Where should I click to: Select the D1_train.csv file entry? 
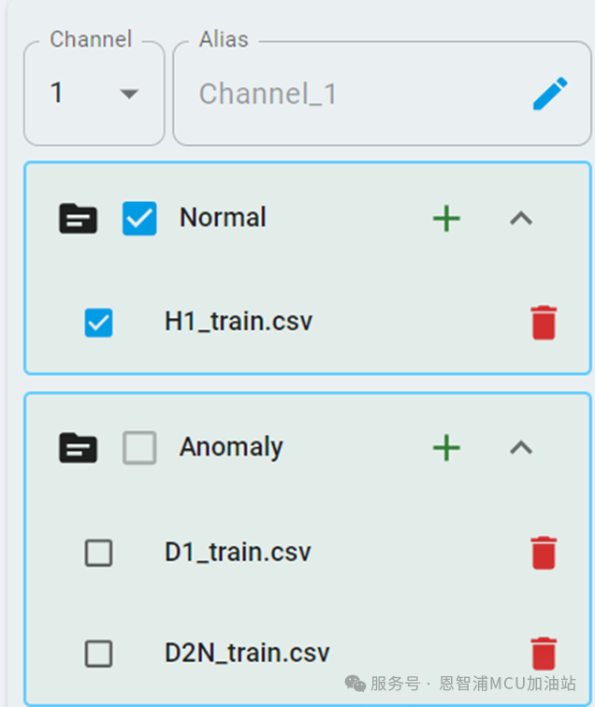point(238,553)
